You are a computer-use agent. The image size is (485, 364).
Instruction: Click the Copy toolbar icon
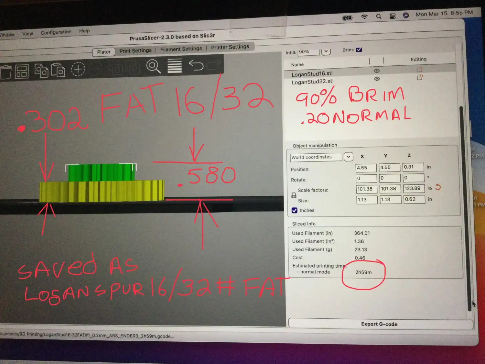coord(41,71)
